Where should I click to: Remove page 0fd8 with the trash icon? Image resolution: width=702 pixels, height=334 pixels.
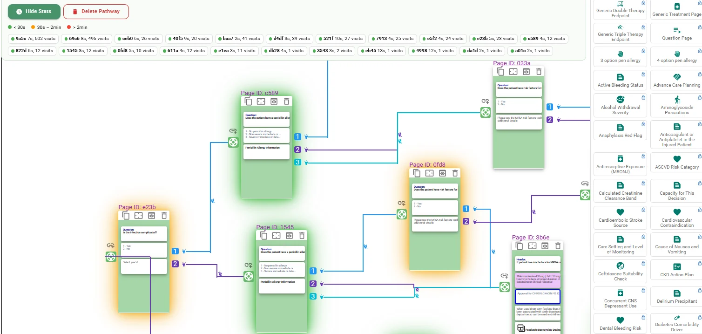point(455,173)
